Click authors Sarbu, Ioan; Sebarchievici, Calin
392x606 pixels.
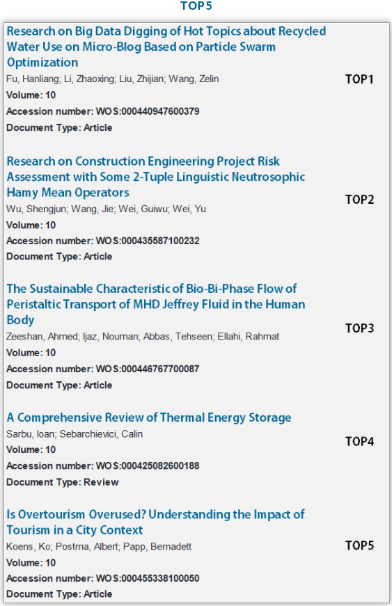click(x=75, y=434)
